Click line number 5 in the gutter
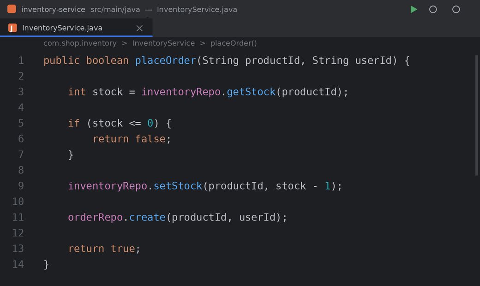 point(21,123)
